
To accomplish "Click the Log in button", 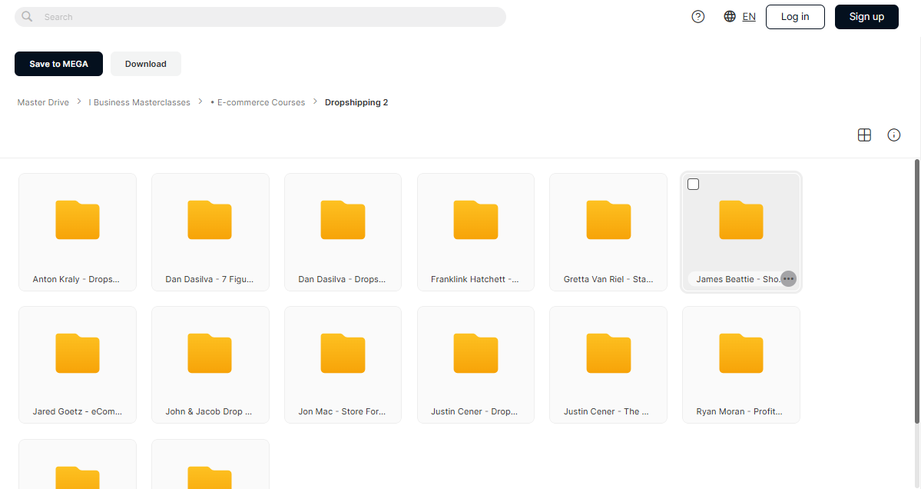I will [795, 16].
